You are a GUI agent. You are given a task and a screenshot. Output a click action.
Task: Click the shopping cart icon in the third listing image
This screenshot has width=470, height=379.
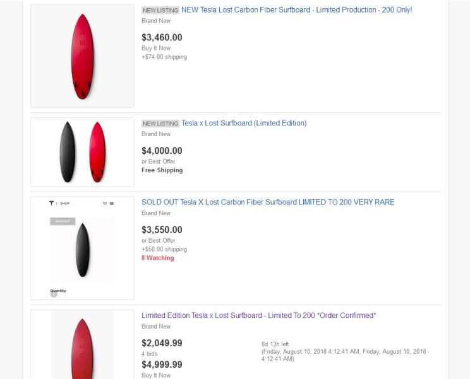tap(105, 203)
